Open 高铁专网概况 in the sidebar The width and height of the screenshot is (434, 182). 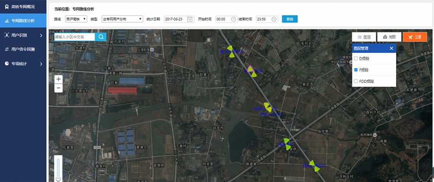pos(23,6)
